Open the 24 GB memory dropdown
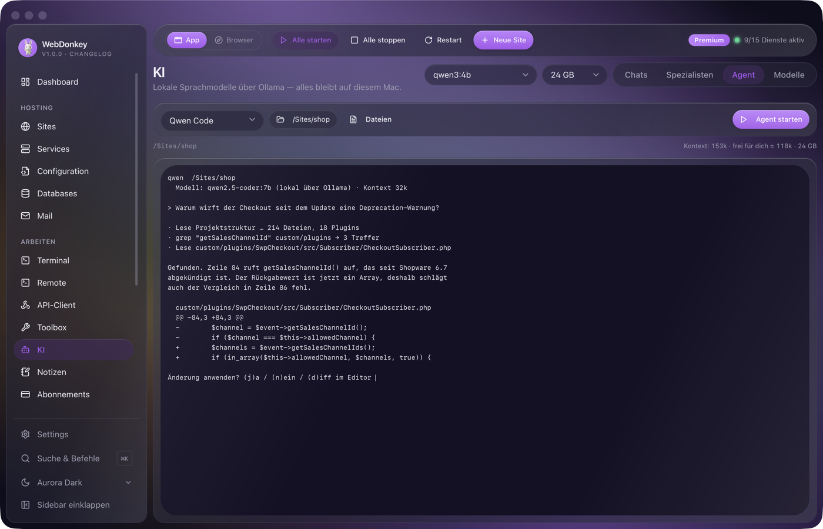Viewport: 823px width, 529px height. pos(574,75)
